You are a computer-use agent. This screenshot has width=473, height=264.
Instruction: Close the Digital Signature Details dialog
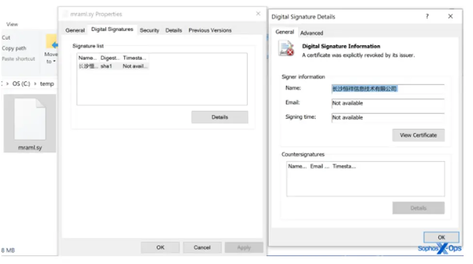450,16
